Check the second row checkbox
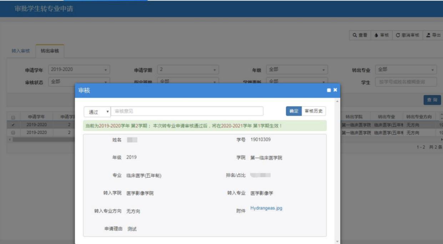 pyautogui.click(x=13, y=133)
